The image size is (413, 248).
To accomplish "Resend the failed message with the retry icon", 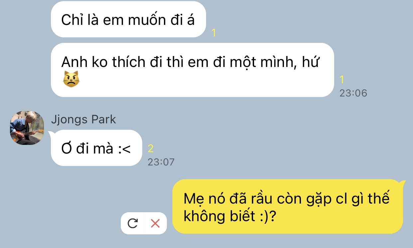I will click(133, 223).
